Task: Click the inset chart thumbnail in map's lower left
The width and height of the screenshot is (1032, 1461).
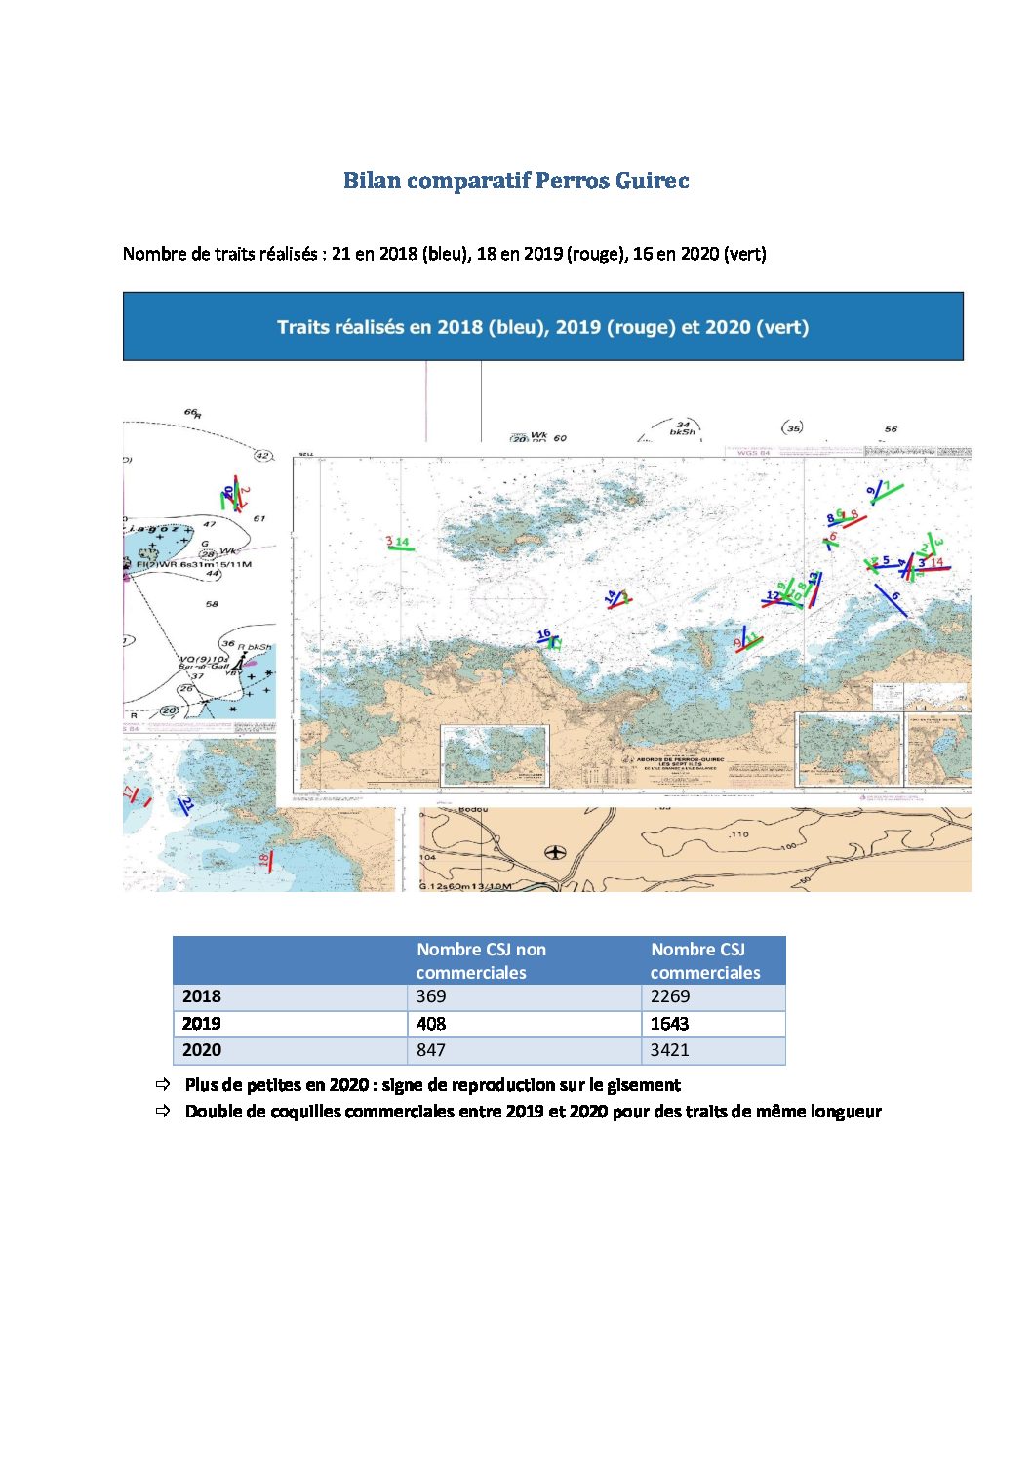Action: pos(495,755)
